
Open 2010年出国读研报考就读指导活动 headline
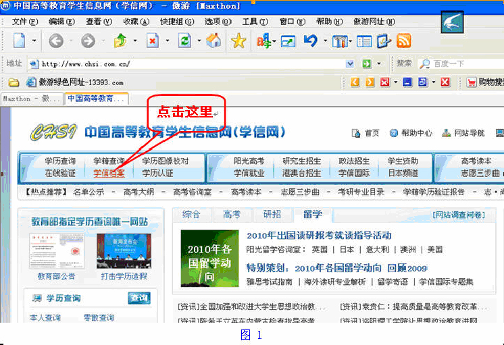pos(319,236)
